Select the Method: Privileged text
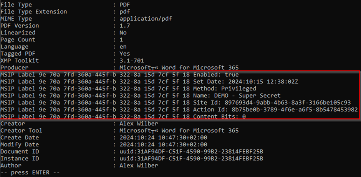The height and width of the screenshot is (177, 361). pyautogui.click(x=225, y=88)
